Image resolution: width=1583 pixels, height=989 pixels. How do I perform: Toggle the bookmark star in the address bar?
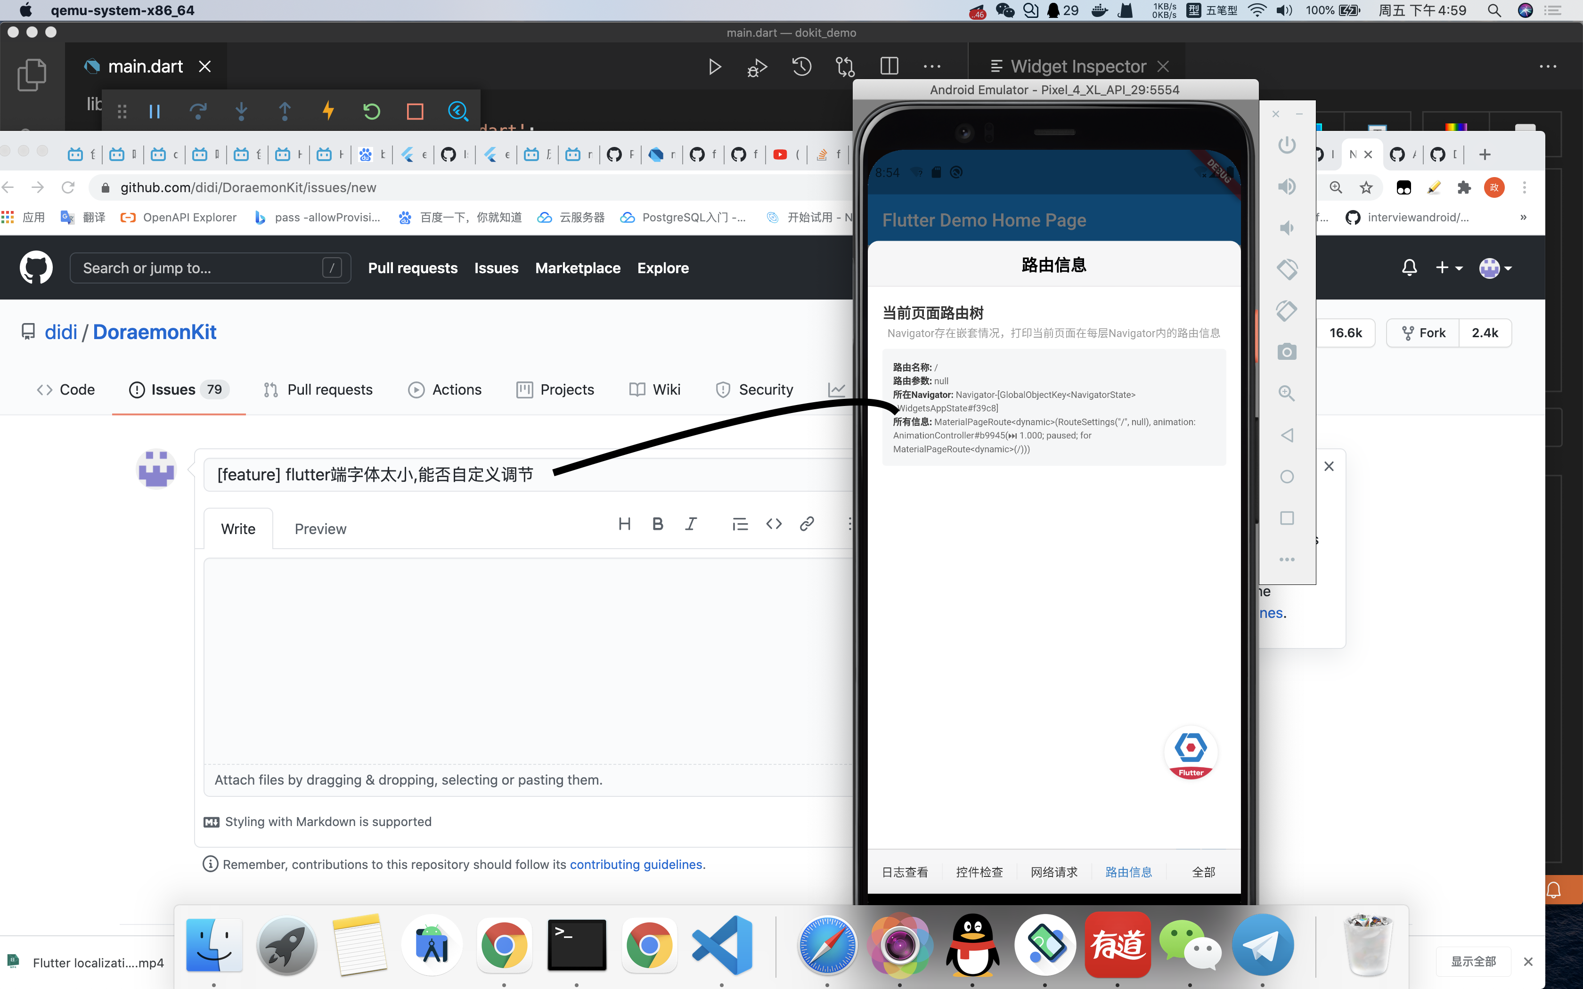point(1366,187)
